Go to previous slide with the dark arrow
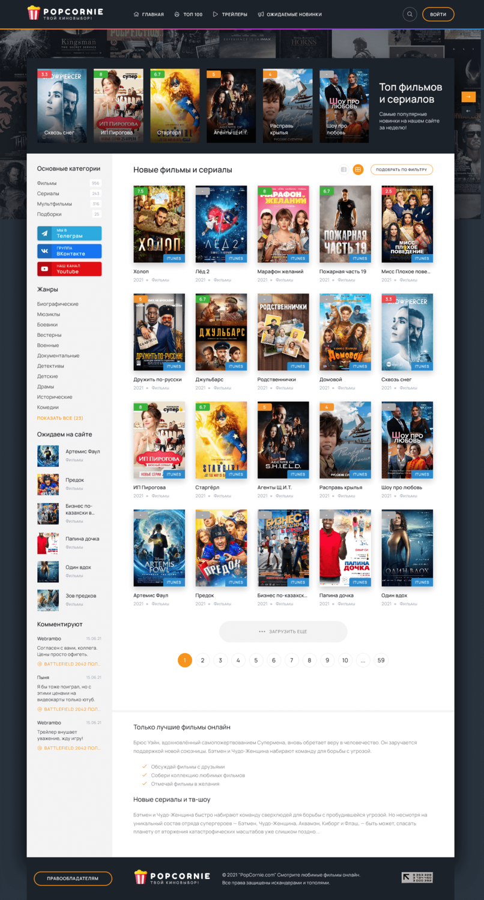 coord(468,111)
